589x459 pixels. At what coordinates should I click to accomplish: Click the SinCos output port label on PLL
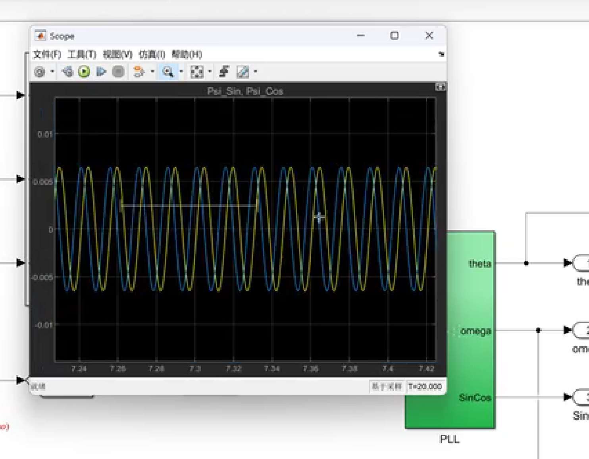coord(475,398)
